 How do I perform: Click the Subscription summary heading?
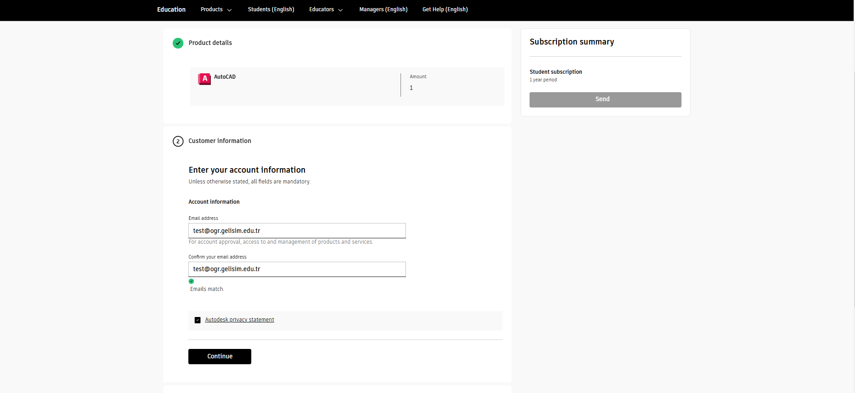click(x=572, y=42)
